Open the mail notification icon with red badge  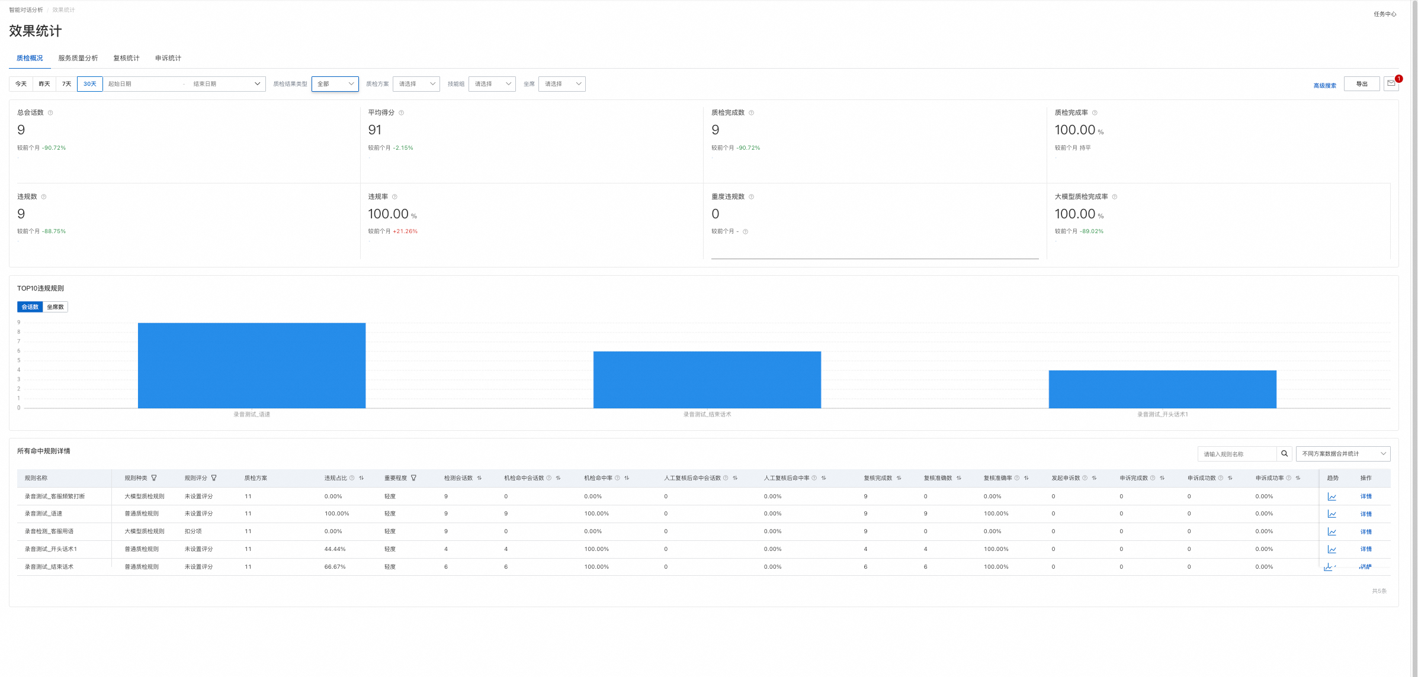click(1391, 83)
